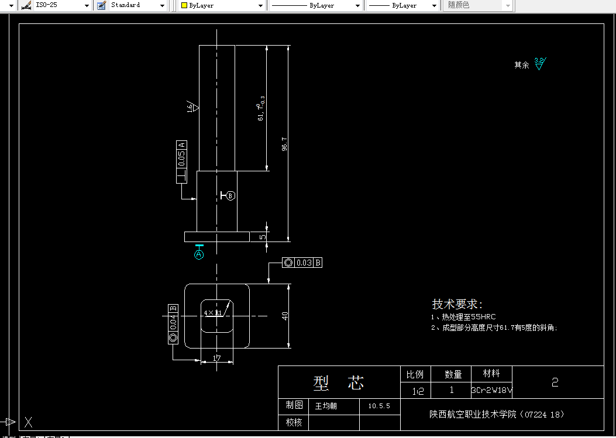Screen dimensions: 616x438
Task: Select the 96.7 dimension text
Action: tap(284, 144)
